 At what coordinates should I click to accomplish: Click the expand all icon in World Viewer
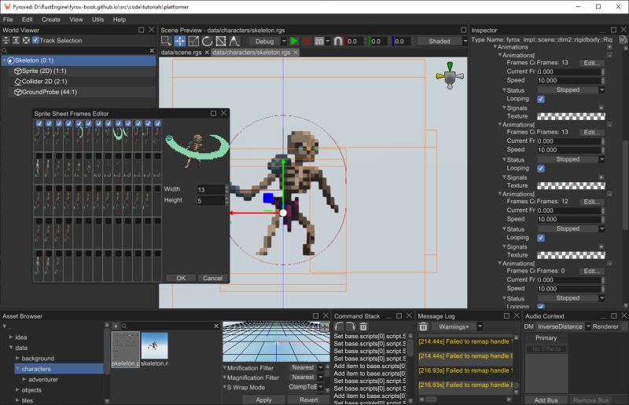[16, 41]
